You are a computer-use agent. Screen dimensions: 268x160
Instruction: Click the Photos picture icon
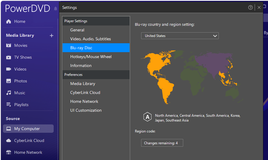coord(9,81)
